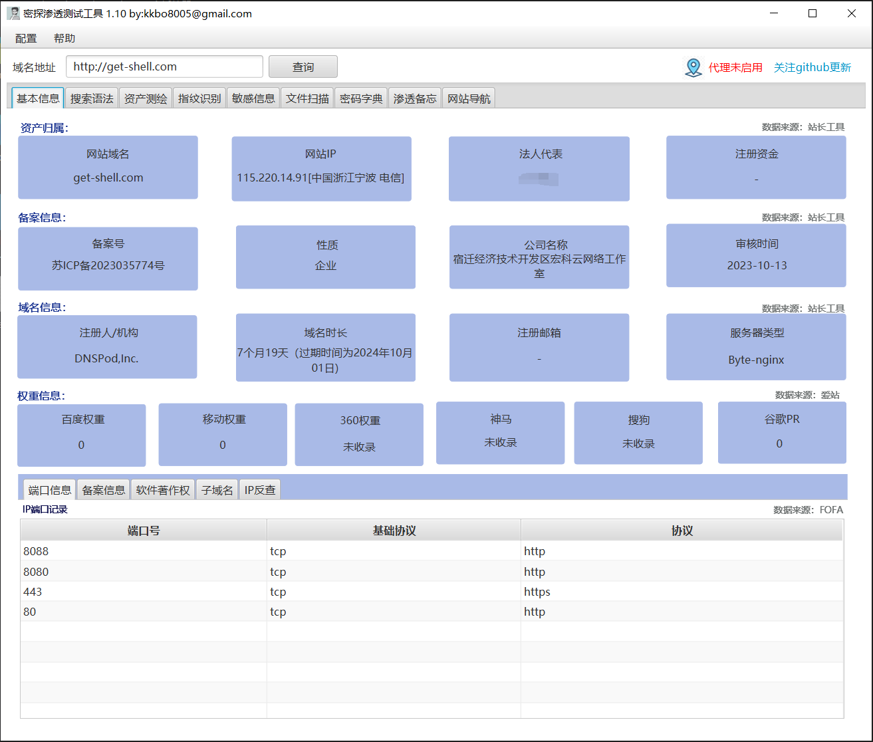Open the 网站导航 tab

pyautogui.click(x=469, y=98)
